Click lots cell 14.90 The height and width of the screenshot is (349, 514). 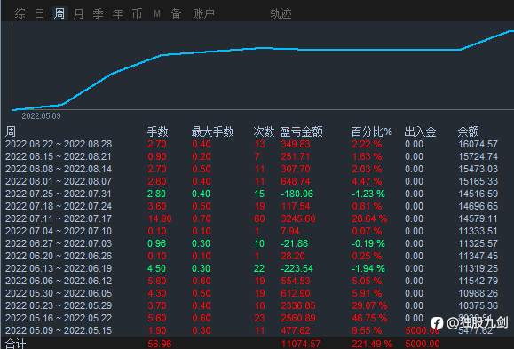(x=159, y=218)
